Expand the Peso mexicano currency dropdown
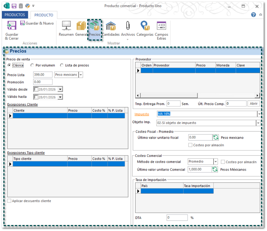The image size is (267, 231). 81,75
